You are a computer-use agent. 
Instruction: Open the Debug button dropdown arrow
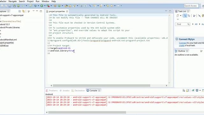[38, 6]
